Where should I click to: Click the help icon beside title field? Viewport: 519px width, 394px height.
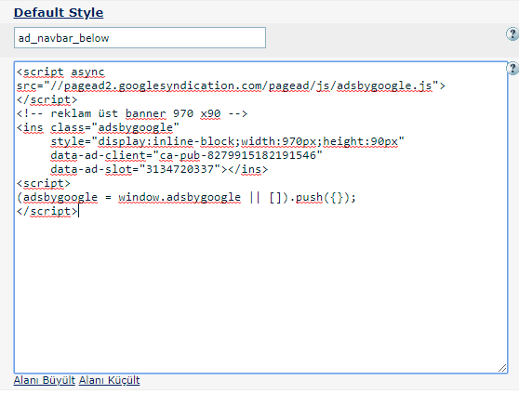pos(512,34)
